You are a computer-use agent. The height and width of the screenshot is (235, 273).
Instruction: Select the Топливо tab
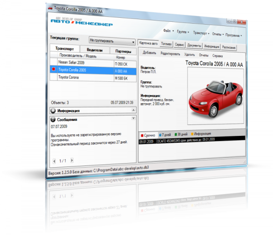point(166,44)
